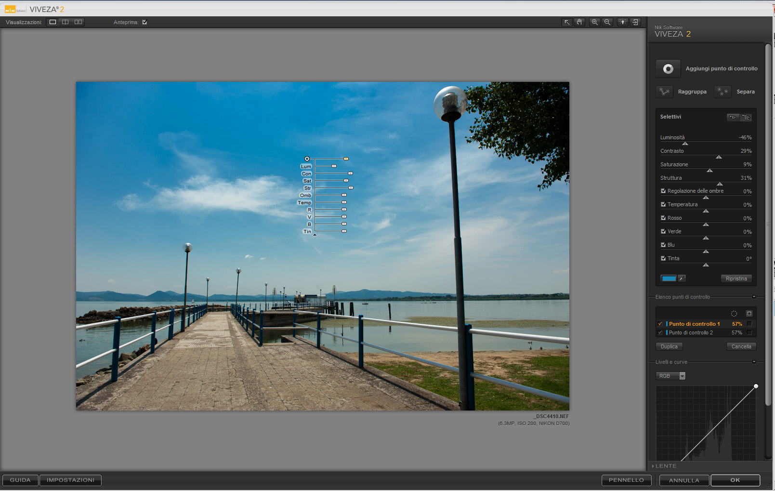This screenshot has height=491, width=775.
Task: Switch to side-by-side preview view icon
Action: [78, 22]
